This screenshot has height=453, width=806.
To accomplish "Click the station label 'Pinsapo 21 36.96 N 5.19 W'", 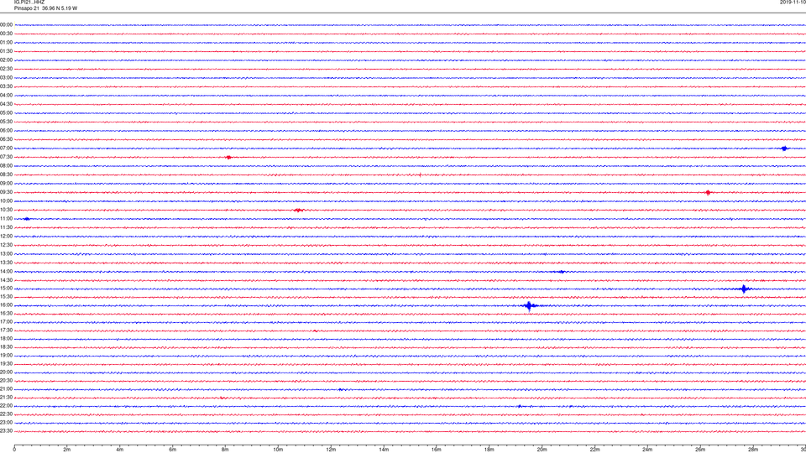I will [x=45, y=8].
